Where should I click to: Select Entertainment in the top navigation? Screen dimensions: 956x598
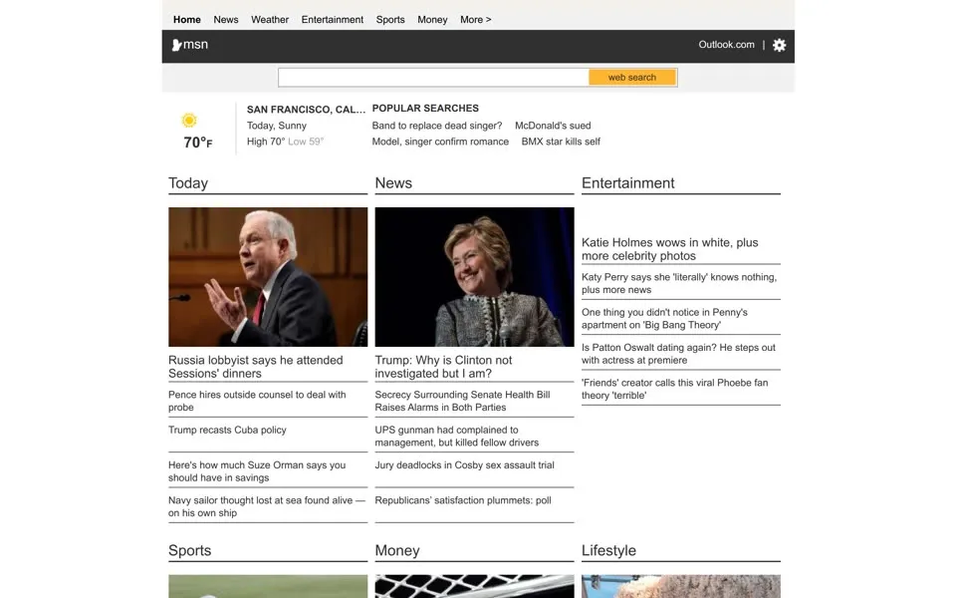coord(333,20)
